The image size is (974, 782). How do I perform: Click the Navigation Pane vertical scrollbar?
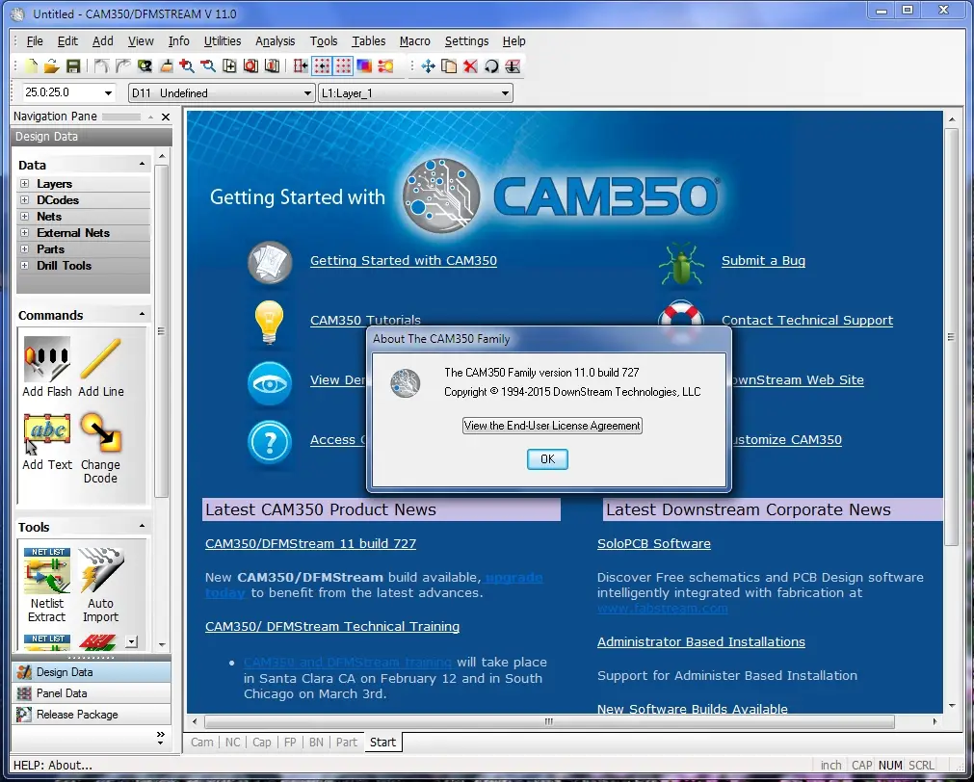(x=162, y=331)
